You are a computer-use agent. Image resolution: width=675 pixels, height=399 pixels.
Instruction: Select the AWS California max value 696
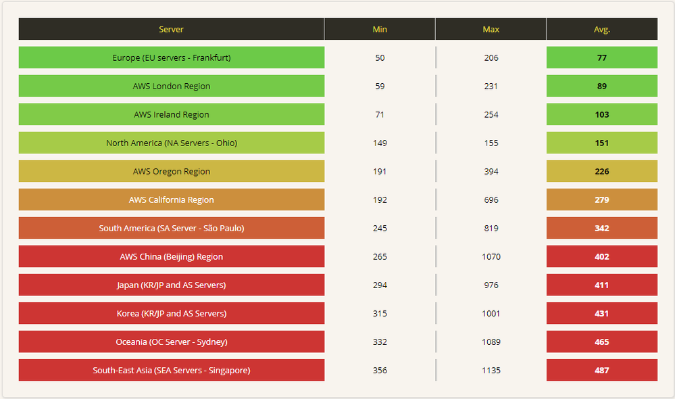pyautogui.click(x=491, y=199)
